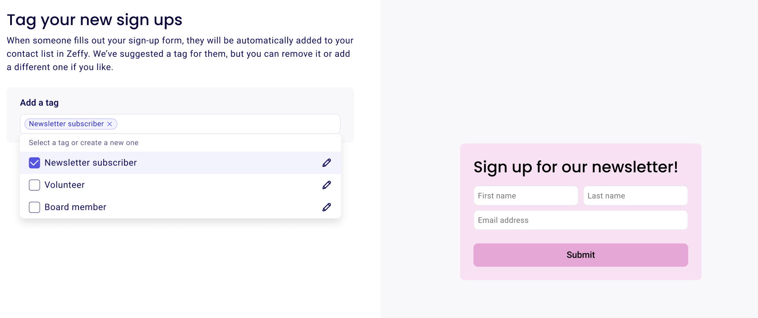
Task: Click the Sign up for our newsletter title
Action: point(576,167)
